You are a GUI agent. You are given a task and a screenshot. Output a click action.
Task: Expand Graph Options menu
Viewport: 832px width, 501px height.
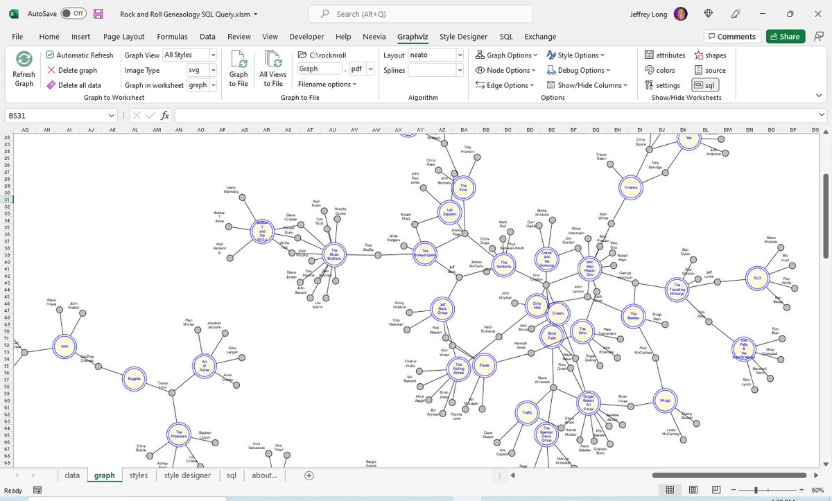tap(506, 55)
